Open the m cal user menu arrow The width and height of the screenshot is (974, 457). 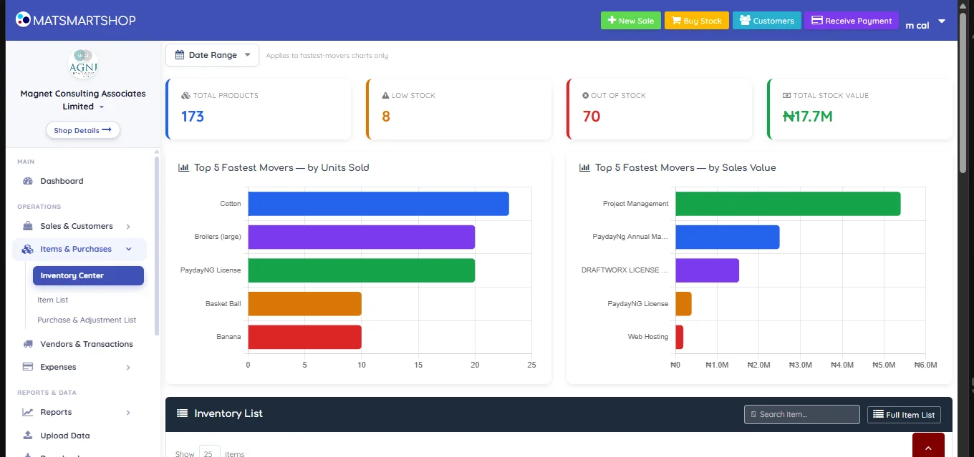click(x=942, y=21)
